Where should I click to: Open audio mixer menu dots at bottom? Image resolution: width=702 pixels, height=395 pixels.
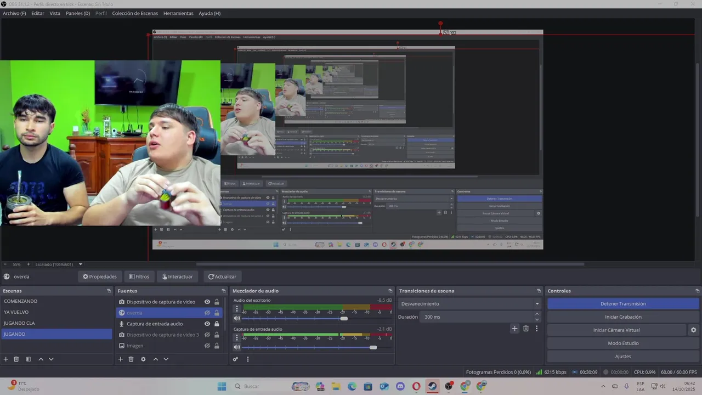click(247, 359)
